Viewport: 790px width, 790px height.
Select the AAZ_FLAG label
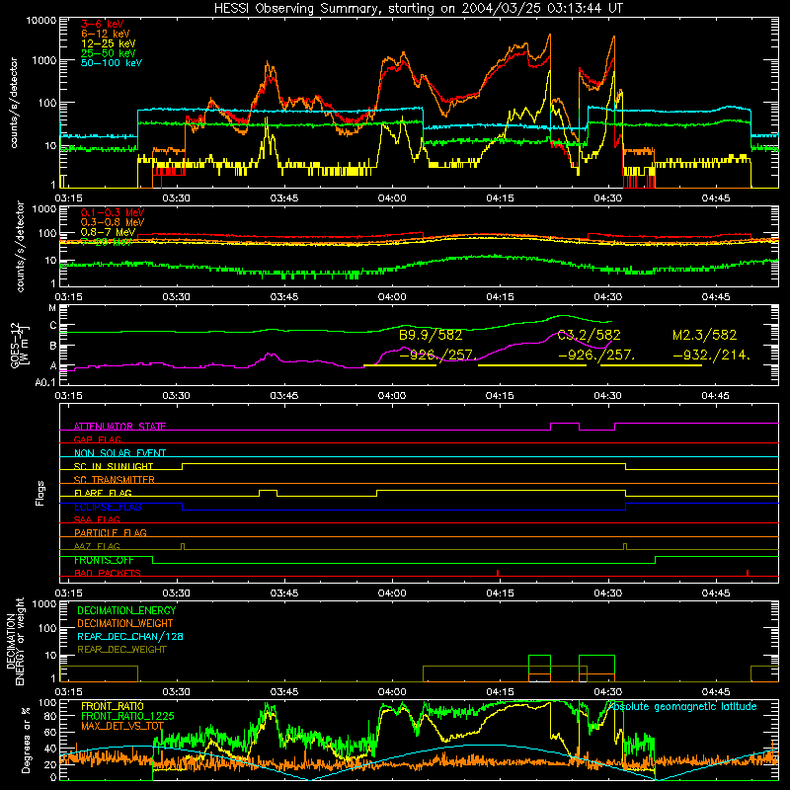97,546
